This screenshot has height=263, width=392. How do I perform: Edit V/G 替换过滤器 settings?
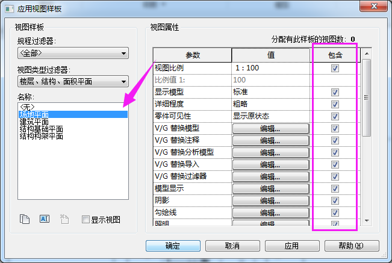pos(270,176)
